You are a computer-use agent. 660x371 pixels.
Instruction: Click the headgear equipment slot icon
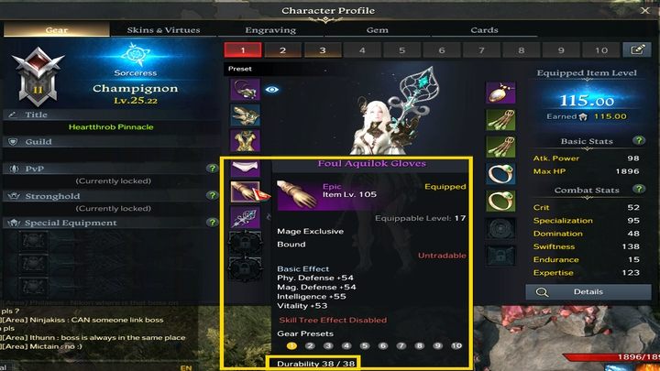point(245,89)
